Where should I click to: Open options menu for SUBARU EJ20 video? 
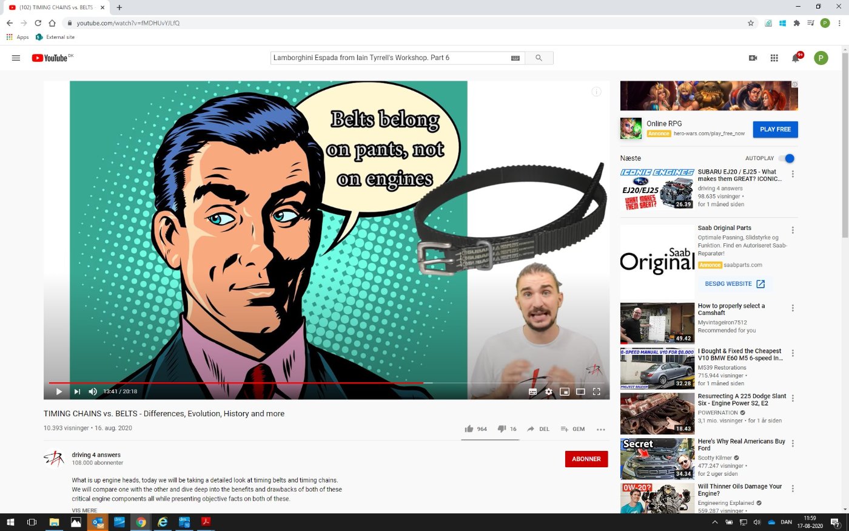tap(793, 174)
